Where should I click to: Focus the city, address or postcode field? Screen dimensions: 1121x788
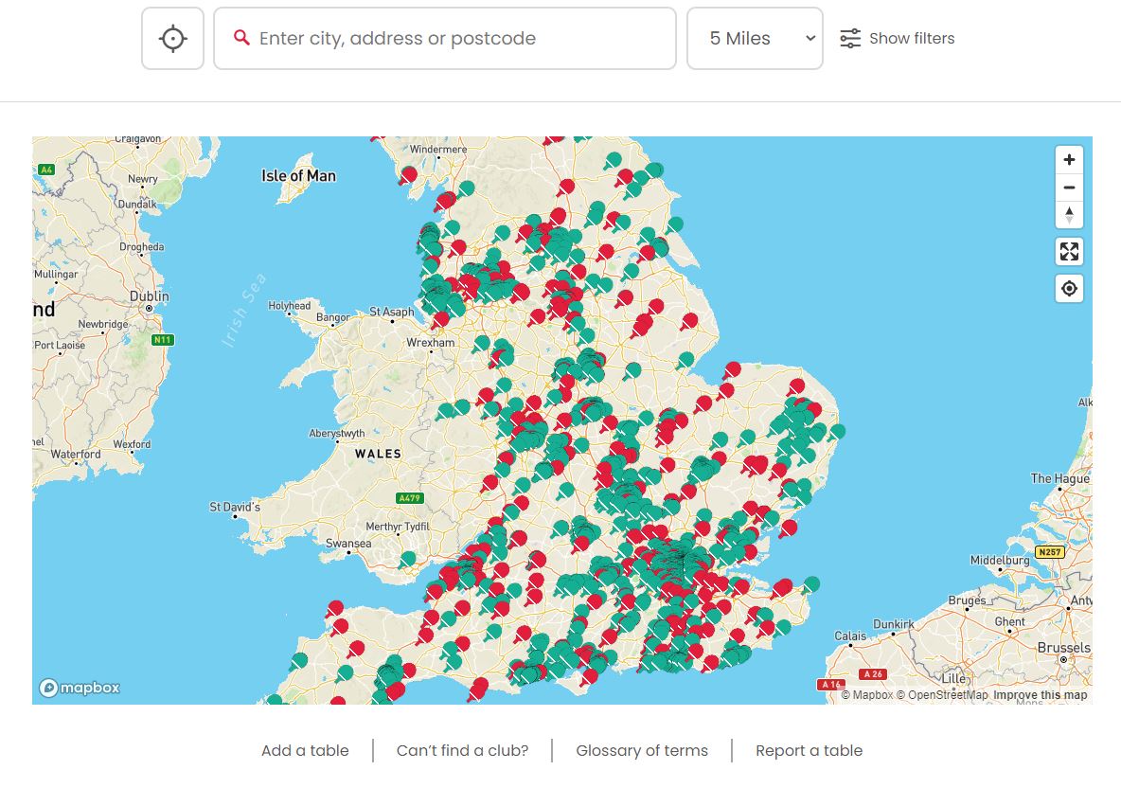(445, 39)
